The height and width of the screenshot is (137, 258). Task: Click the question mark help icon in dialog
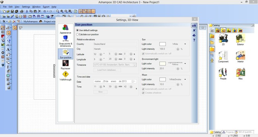tap(194, 40)
